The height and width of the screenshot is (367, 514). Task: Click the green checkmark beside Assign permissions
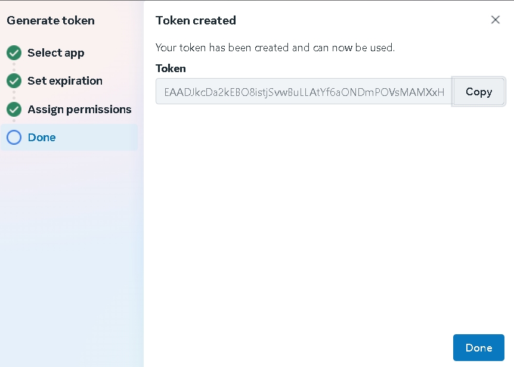pyautogui.click(x=14, y=110)
